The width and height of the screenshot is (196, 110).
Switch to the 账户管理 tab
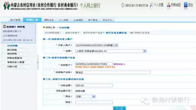click(15, 20)
